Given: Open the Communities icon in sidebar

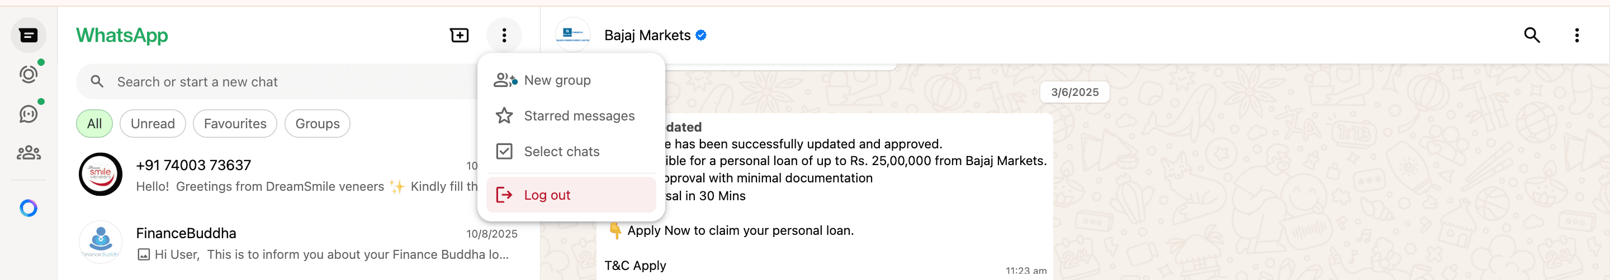Looking at the screenshot, I should click(28, 153).
